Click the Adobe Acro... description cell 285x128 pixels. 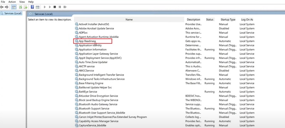193,28
